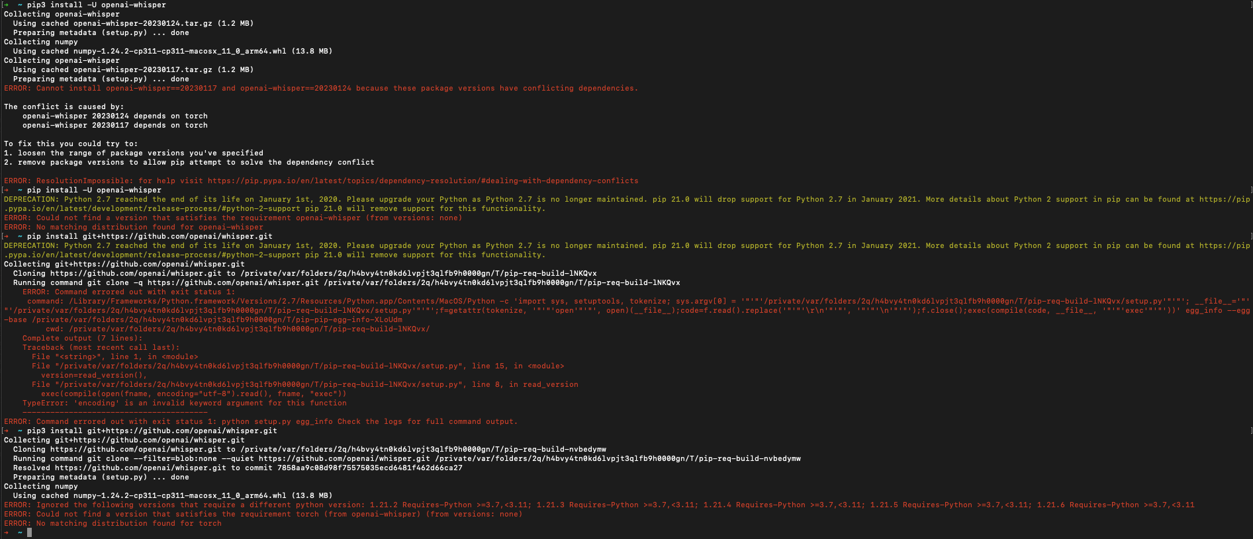Click 'No matching distribution found for openai-whisper' line

pyautogui.click(x=134, y=227)
